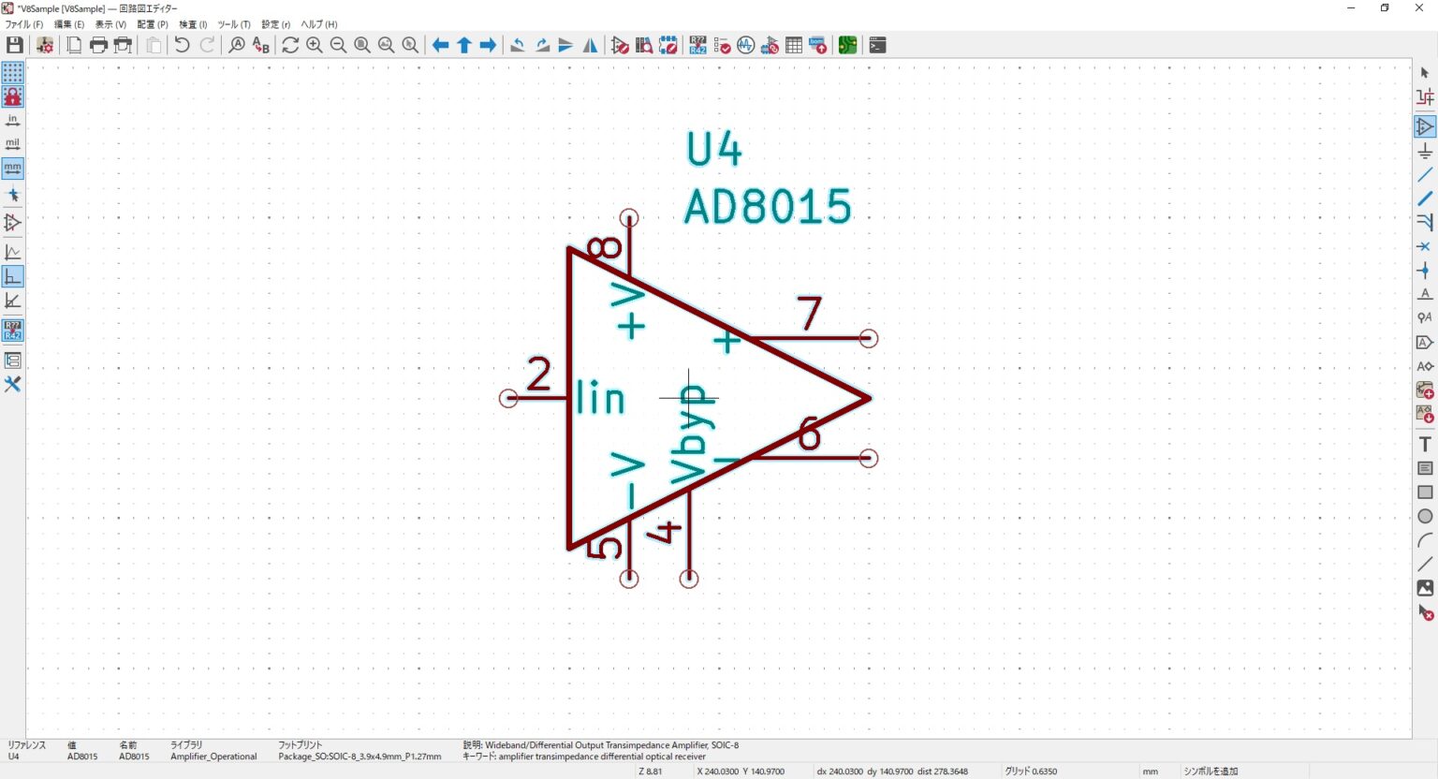Viewport: 1438px width, 779px height.
Task: Click the Draw Circle tool
Action: coord(1425,516)
